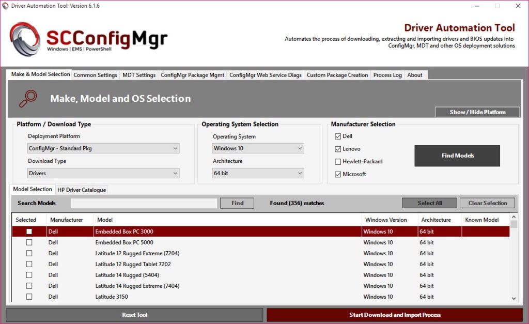Image resolution: width=529 pixels, height=324 pixels.
Task: Click the app icon in the title bar
Action: [x=5, y=6]
